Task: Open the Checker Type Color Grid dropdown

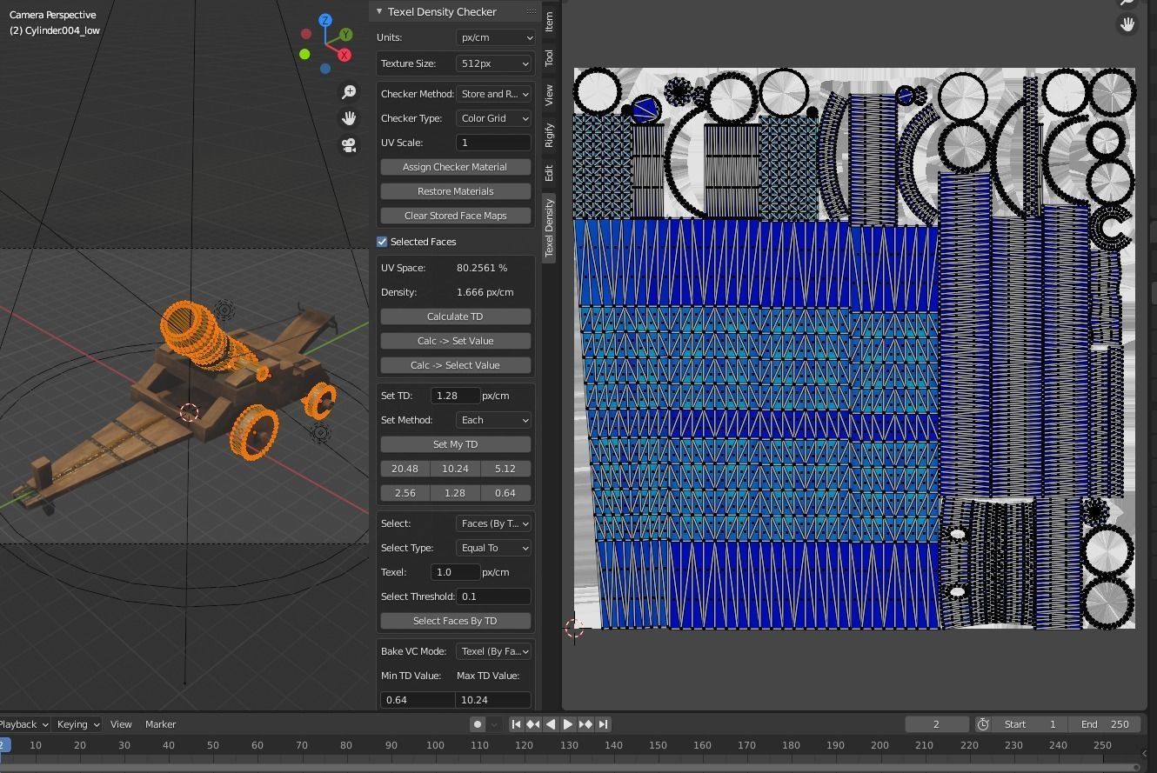Action: pyautogui.click(x=493, y=118)
